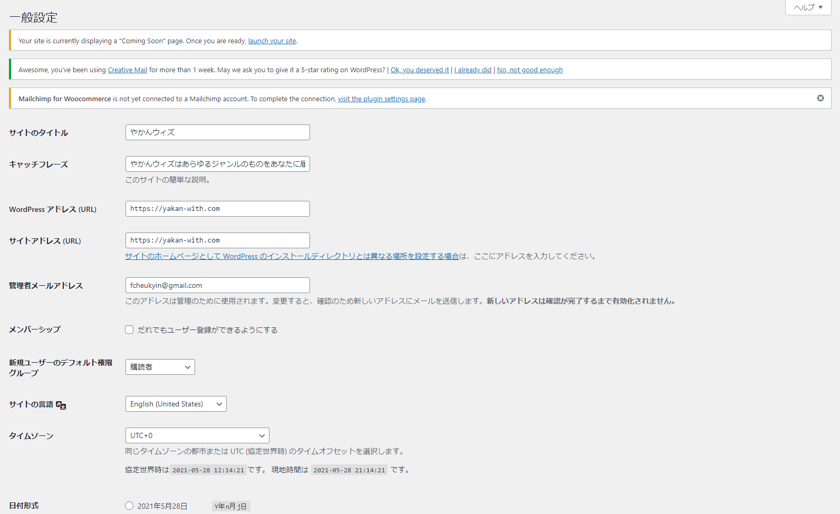The height and width of the screenshot is (514, 840).
Task: Open the サイトのホームページ install directory help link
Action: (x=292, y=256)
